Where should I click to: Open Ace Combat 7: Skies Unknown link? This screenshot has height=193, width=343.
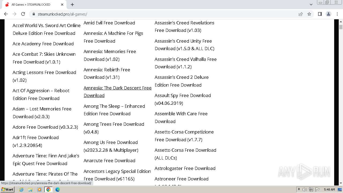pos(44,58)
